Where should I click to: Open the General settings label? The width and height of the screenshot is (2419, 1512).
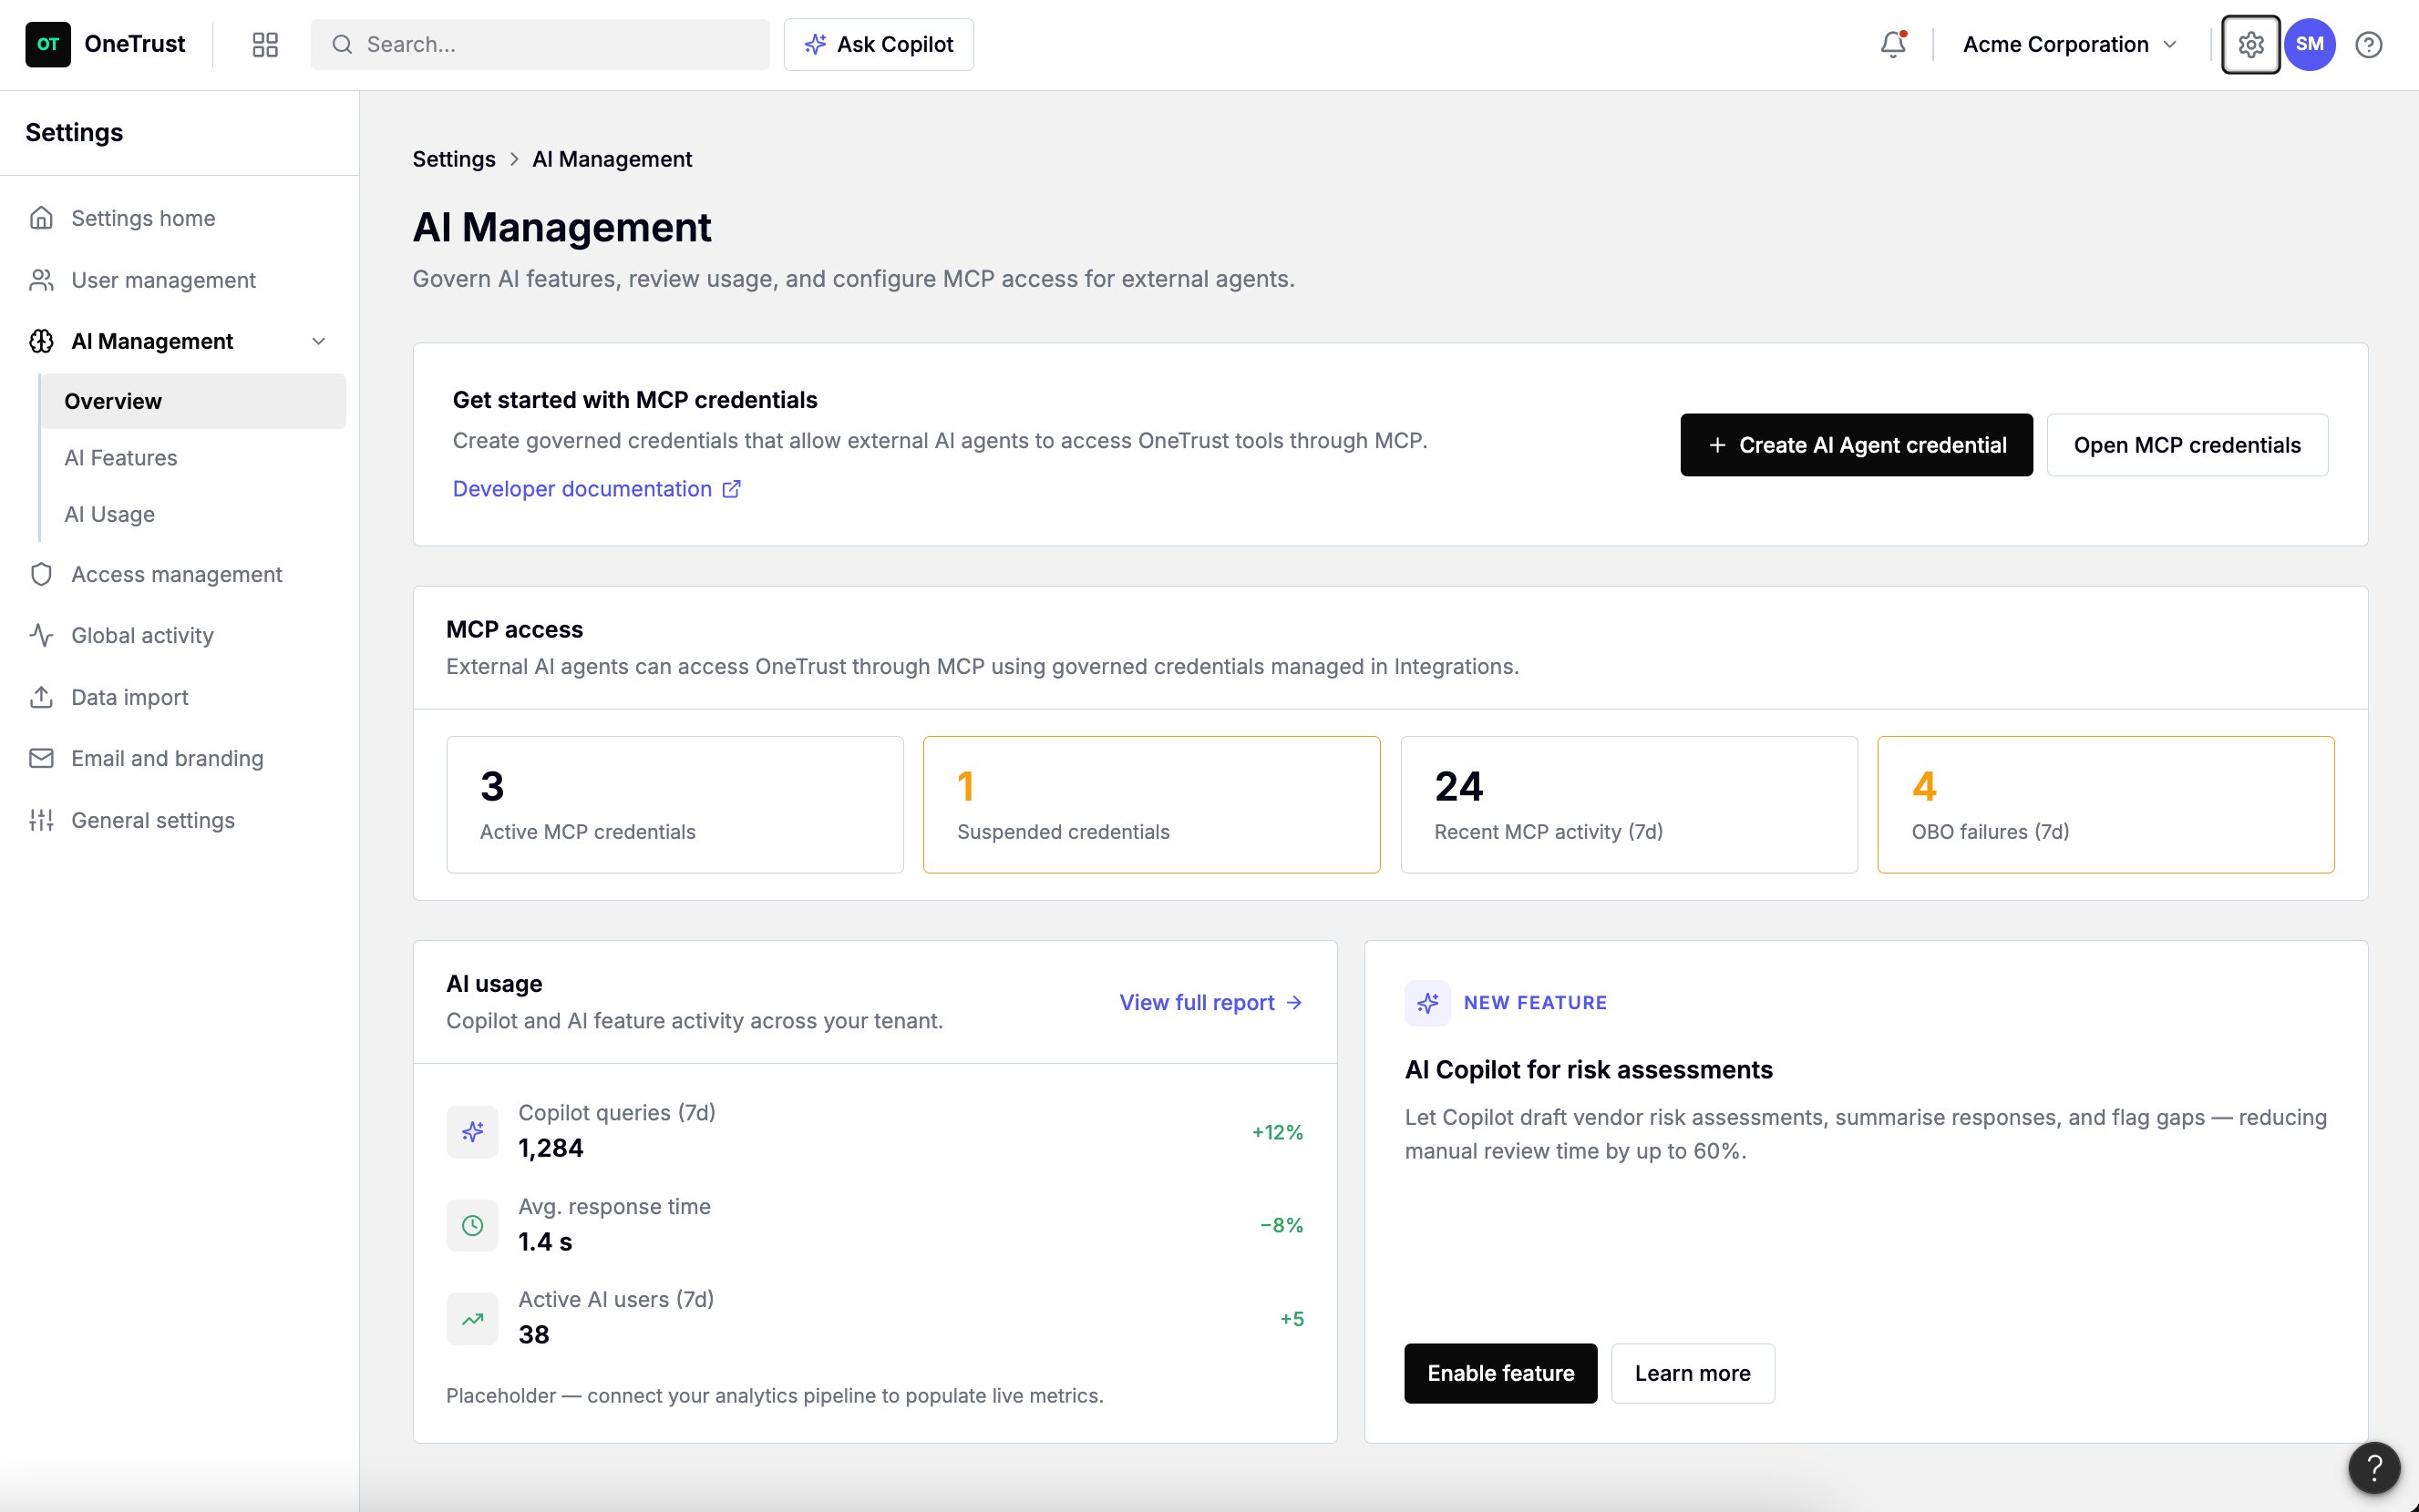tap(153, 820)
